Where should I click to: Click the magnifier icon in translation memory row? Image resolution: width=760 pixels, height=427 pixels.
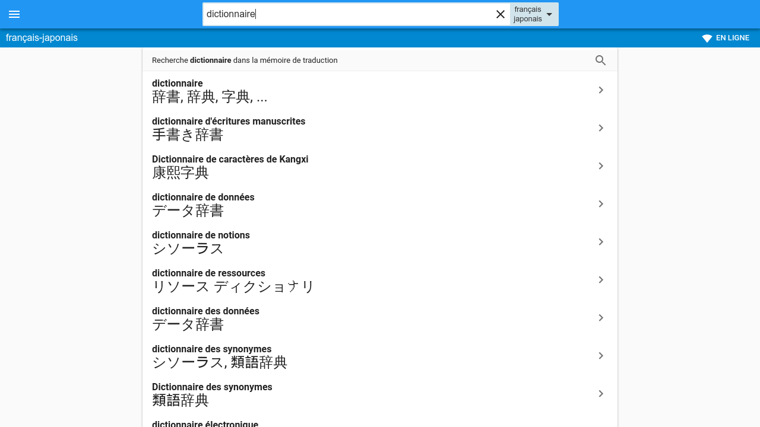[x=601, y=60]
